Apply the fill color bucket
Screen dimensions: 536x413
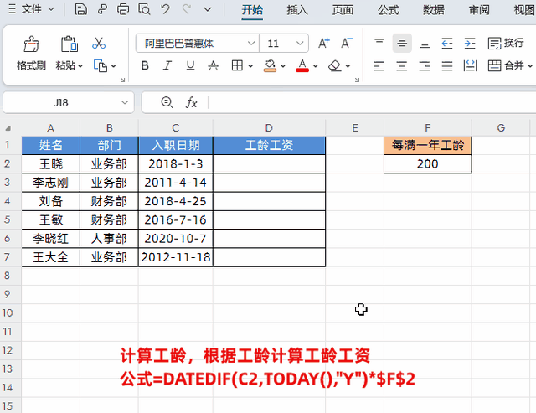tap(270, 65)
